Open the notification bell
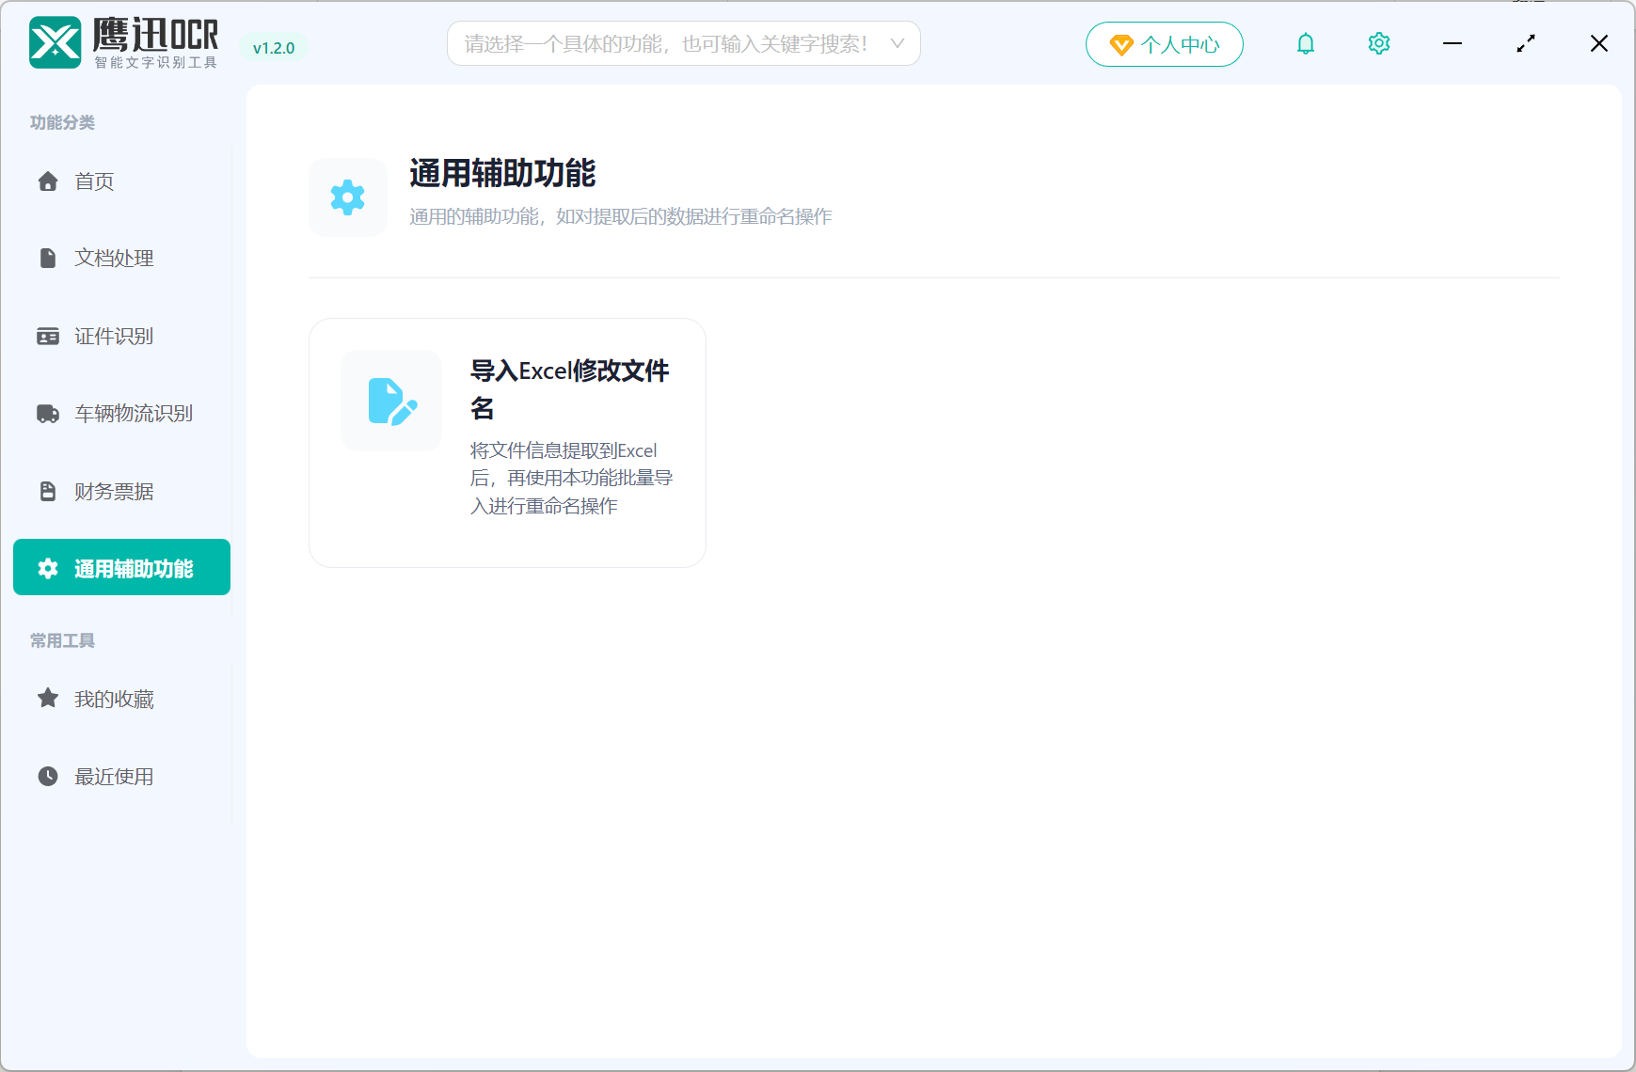The height and width of the screenshot is (1072, 1636). click(x=1305, y=43)
